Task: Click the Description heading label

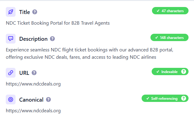Action: pyautogui.click(x=33, y=39)
